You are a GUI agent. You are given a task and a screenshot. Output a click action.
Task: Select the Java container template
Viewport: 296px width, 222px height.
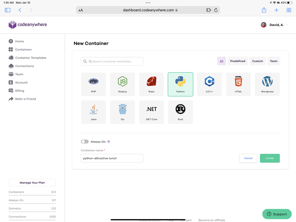[x=94, y=112]
